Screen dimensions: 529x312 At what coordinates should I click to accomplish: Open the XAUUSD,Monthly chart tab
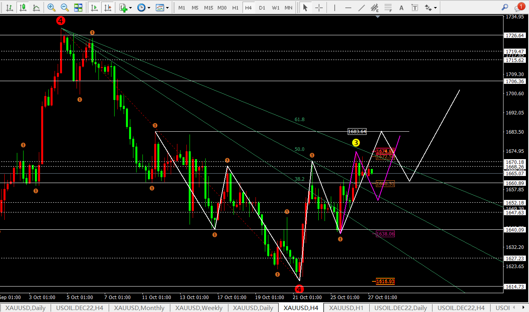pyautogui.click(x=139, y=308)
